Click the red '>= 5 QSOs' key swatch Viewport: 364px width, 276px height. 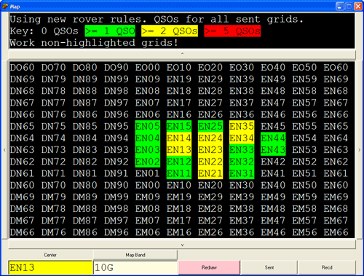[x=232, y=31]
